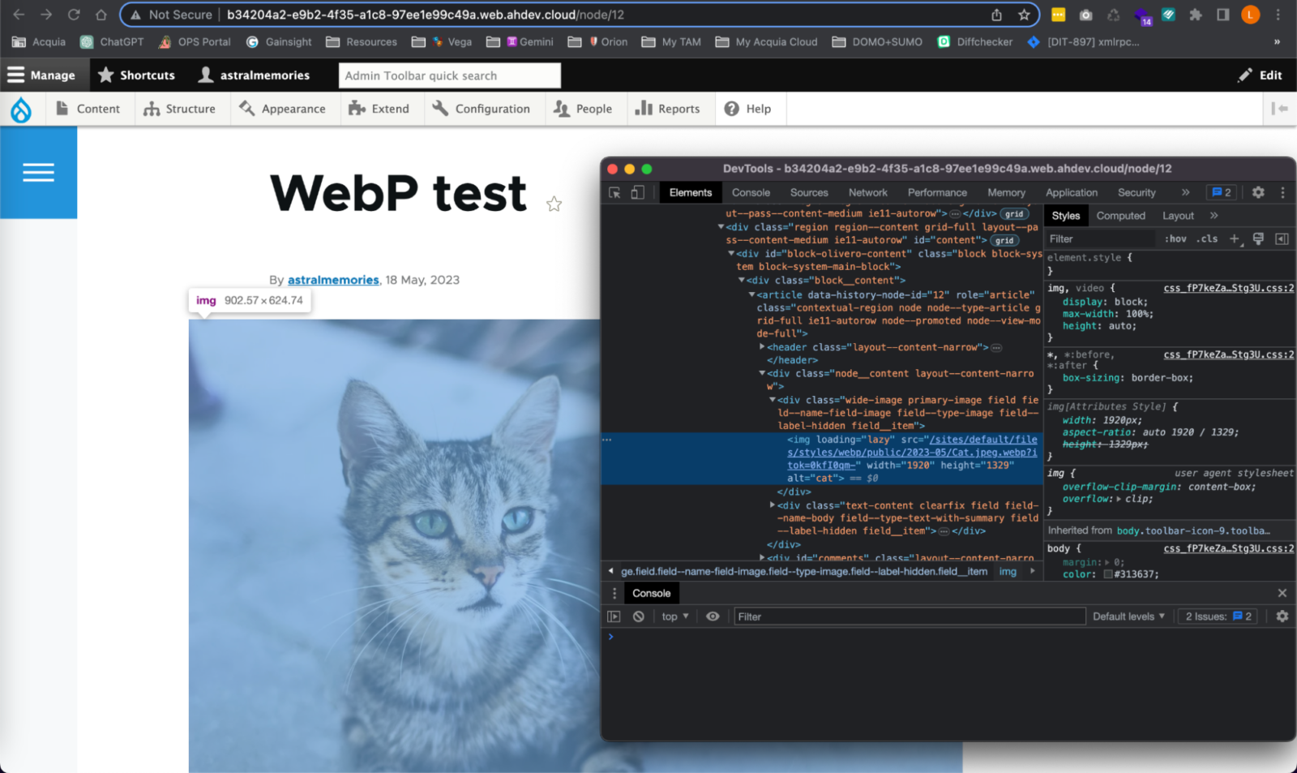
Task: Open the astralmemories author link
Action: point(332,279)
